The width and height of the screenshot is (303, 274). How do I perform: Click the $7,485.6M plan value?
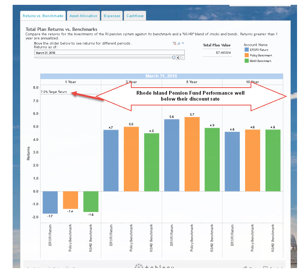coord(223,53)
